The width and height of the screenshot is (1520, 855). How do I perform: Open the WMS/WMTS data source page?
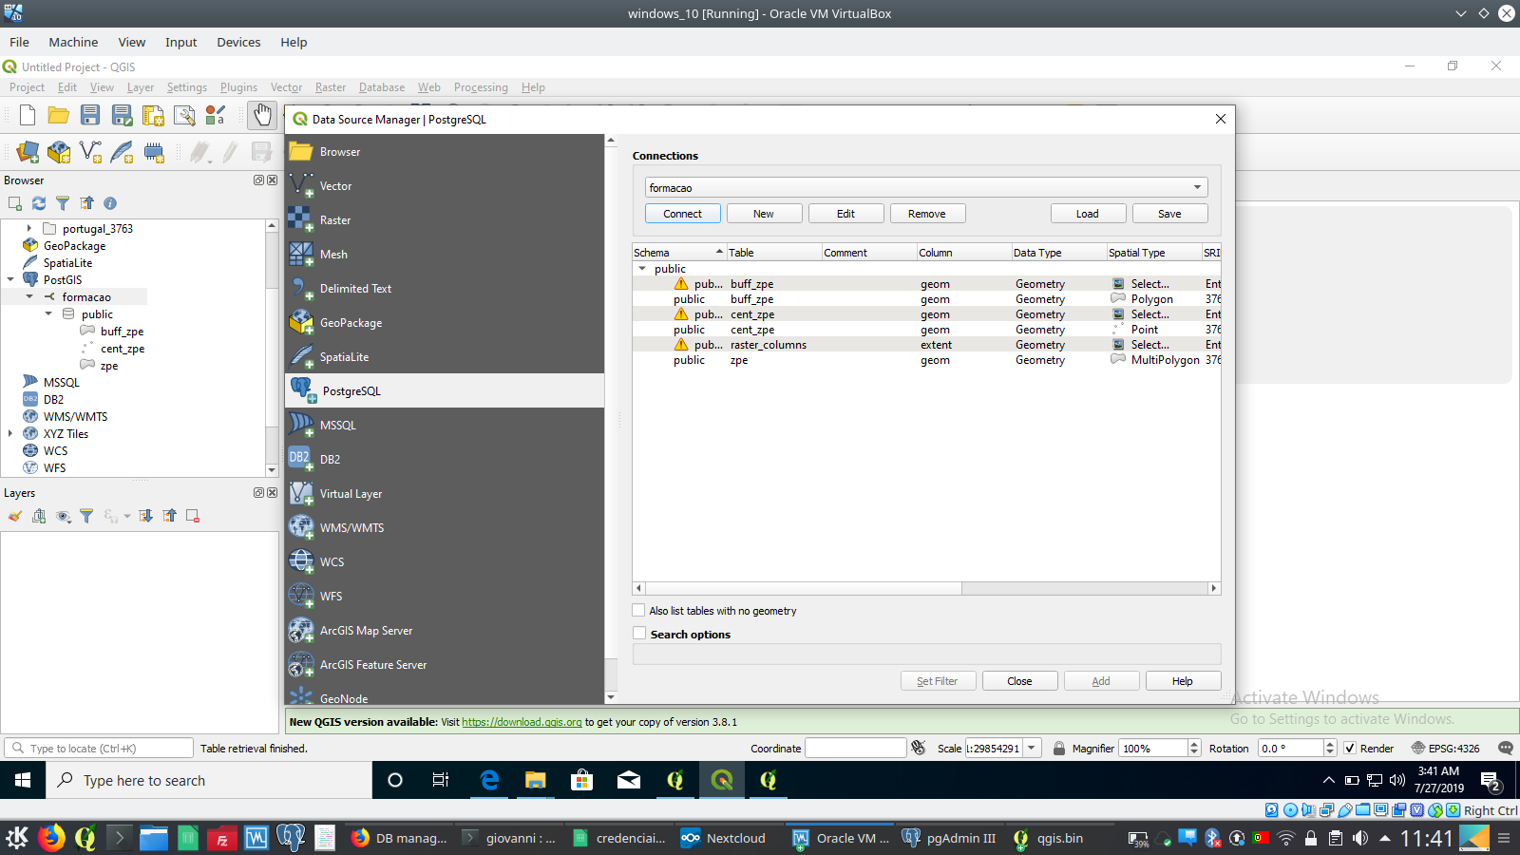click(x=351, y=527)
